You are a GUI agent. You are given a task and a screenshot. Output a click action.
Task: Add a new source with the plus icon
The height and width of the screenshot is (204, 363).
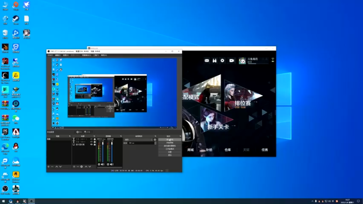[x=74, y=166]
